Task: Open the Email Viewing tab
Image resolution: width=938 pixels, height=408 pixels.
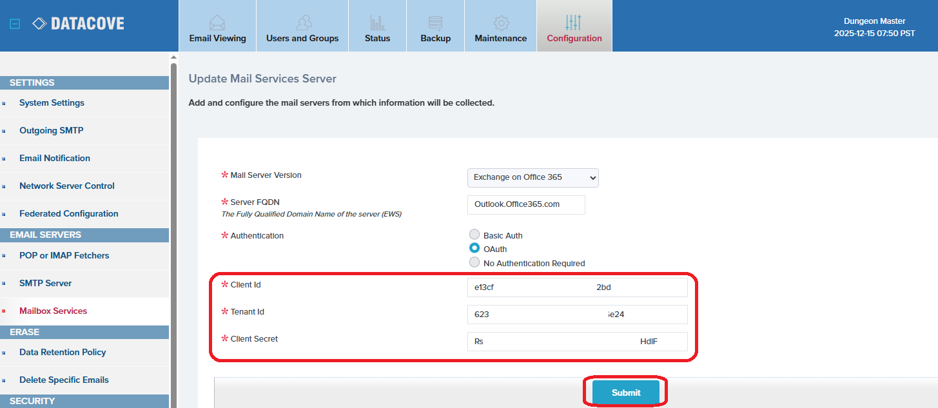Action: (x=217, y=26)
